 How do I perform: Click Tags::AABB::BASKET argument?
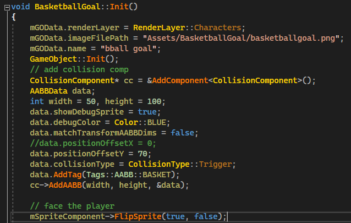pos(129,175)
